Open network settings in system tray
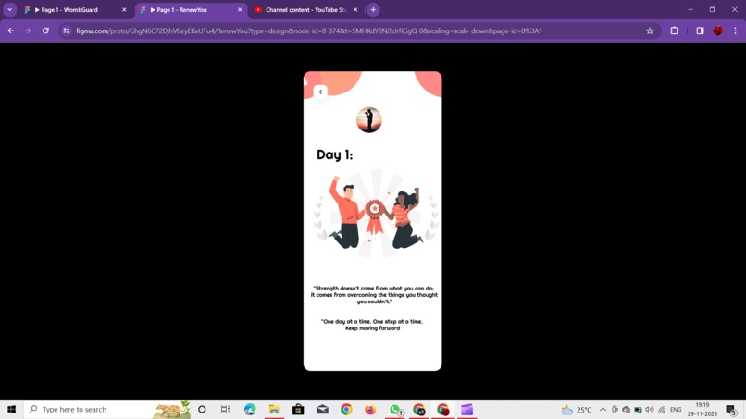The image size is (746, 419). pyautogui.click(x=662, y=410)
